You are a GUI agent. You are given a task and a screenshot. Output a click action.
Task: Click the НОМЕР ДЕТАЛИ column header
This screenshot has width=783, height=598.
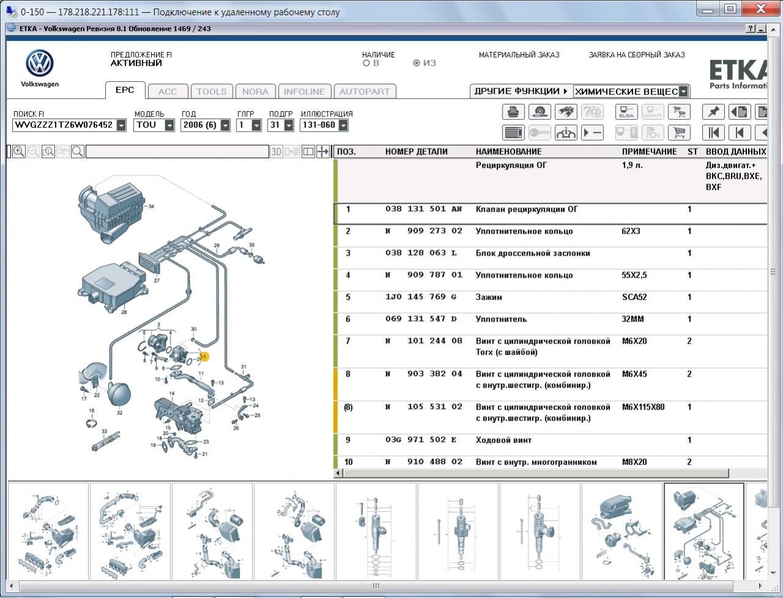pyautogui.click(x=416, y=152)
